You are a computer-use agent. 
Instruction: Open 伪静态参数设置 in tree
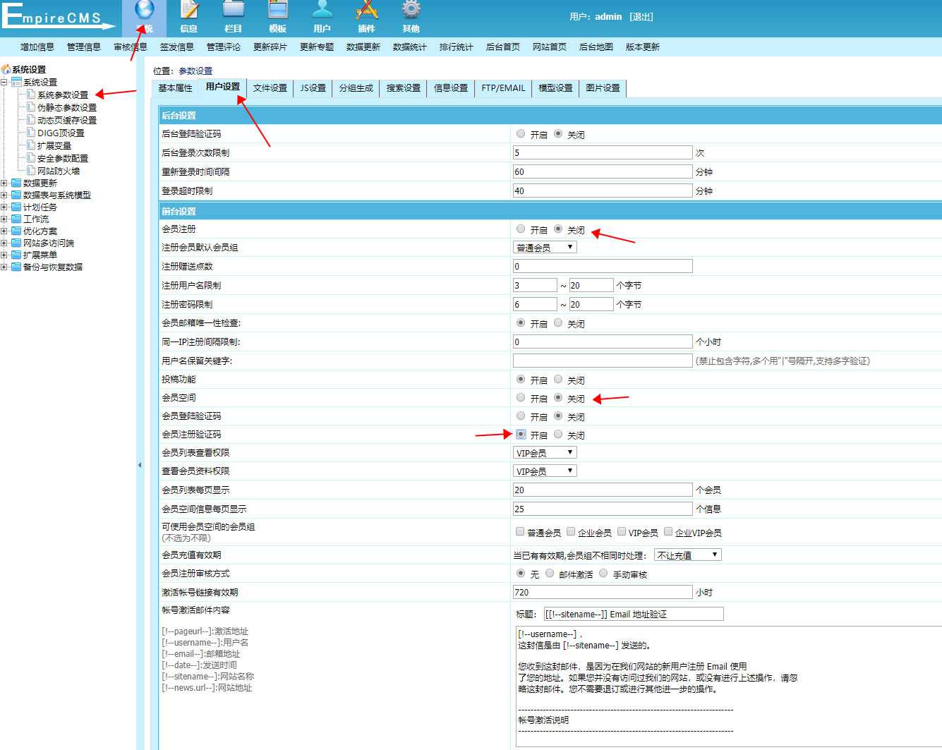pos(67,107)
